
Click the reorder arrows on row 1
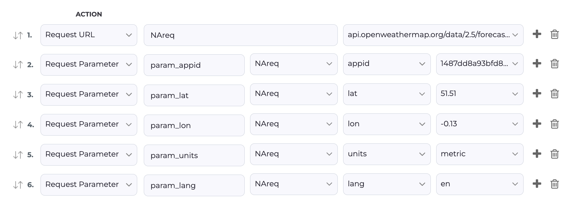coord(18,35)
